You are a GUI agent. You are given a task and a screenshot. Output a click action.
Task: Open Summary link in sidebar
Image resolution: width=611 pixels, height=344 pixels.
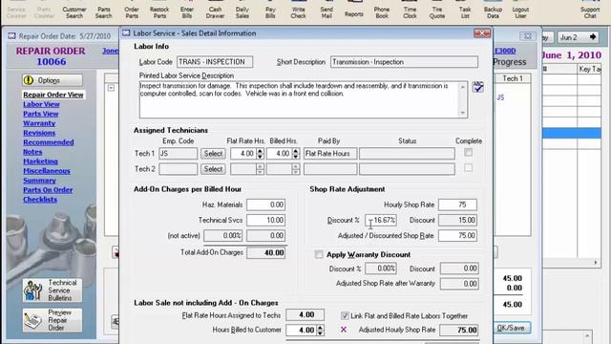39,181
